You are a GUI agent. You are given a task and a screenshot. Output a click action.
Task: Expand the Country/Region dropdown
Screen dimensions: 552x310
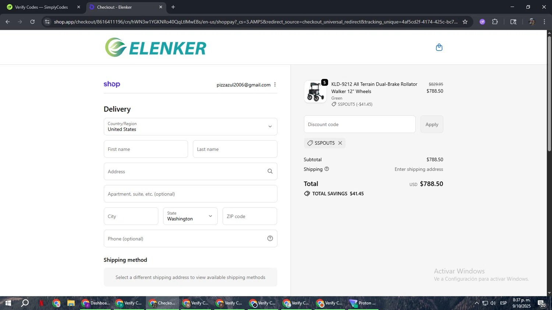(x=190, y=127)
